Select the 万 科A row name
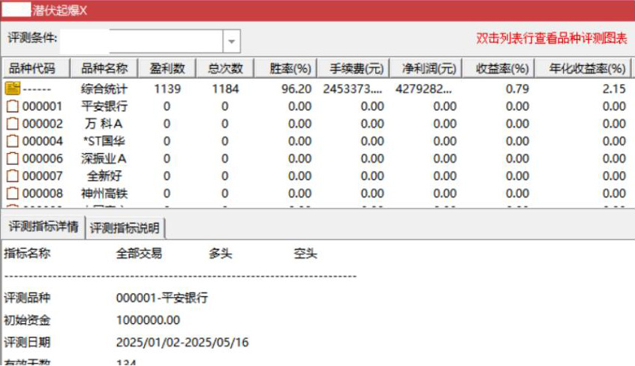 [x=104, y=124]
